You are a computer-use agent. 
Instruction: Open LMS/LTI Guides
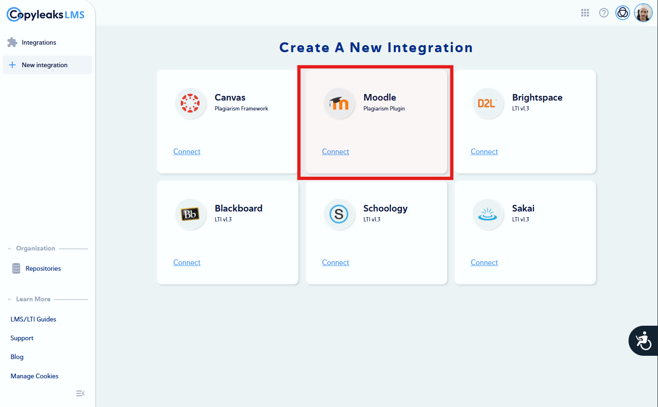click(33, 319)
